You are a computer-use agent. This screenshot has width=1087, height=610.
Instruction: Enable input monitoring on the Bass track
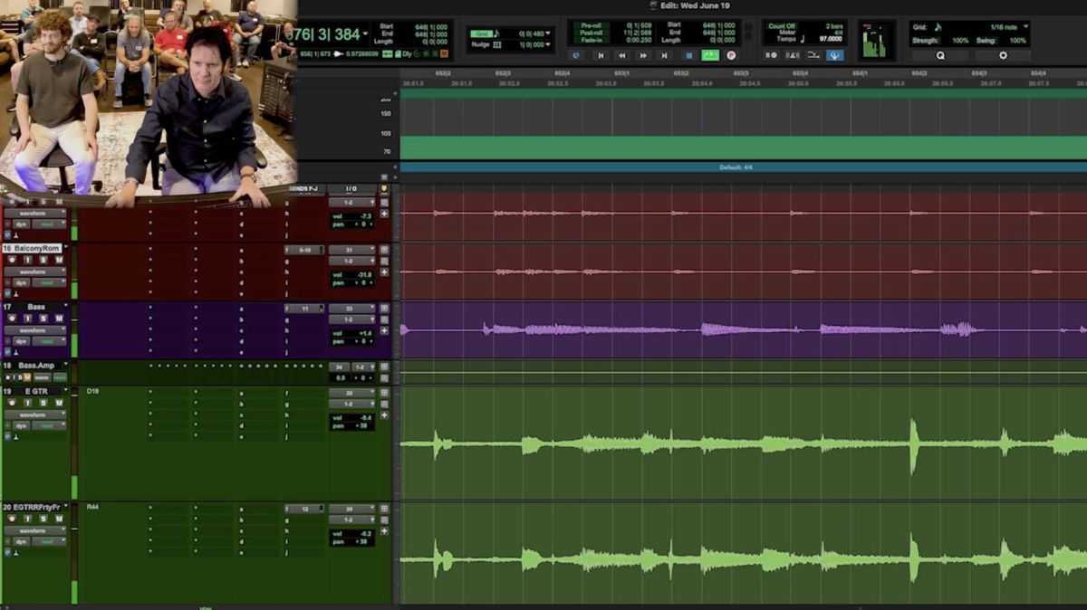(x=26, y=319)
